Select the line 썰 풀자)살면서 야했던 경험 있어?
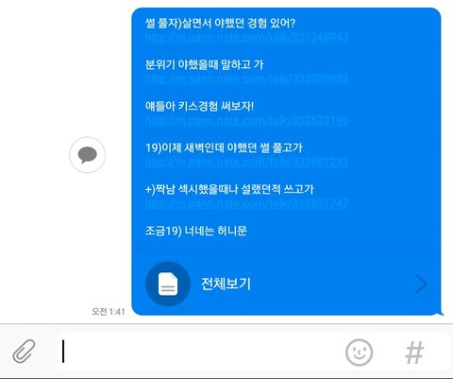The image size is (453, 379). tap(220, 23)
